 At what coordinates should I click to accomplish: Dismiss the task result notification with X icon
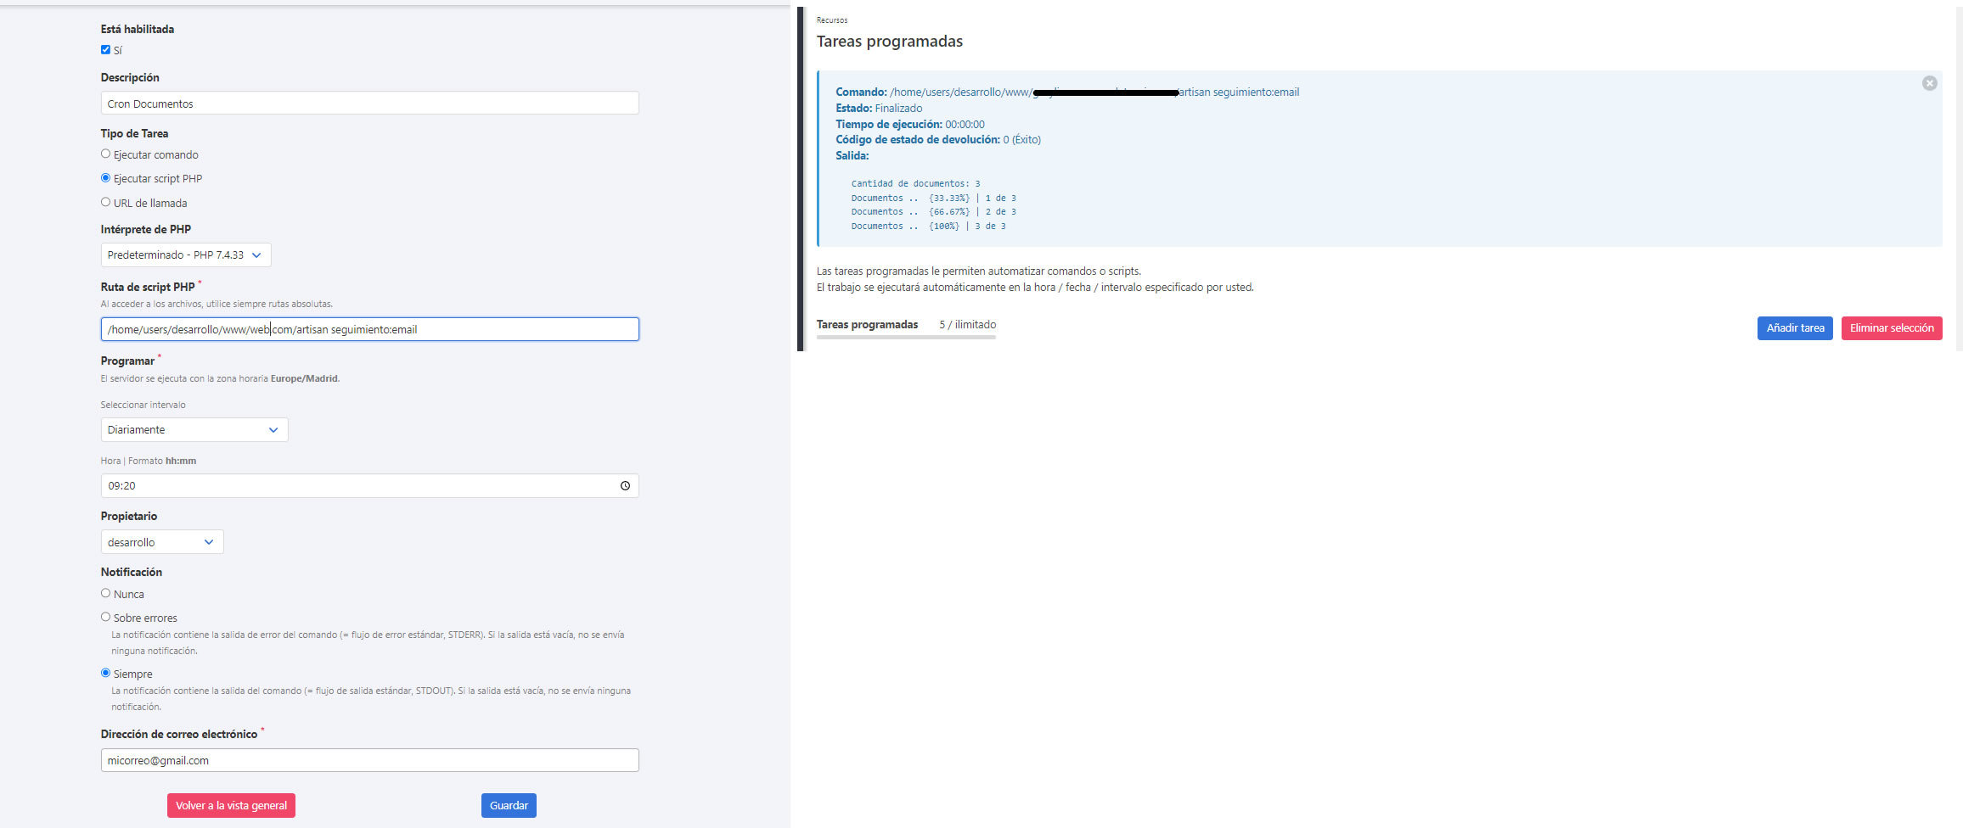[1929, 83]
